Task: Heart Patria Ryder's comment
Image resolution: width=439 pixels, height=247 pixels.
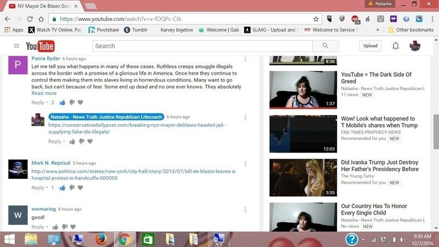Action: [81, 103]
